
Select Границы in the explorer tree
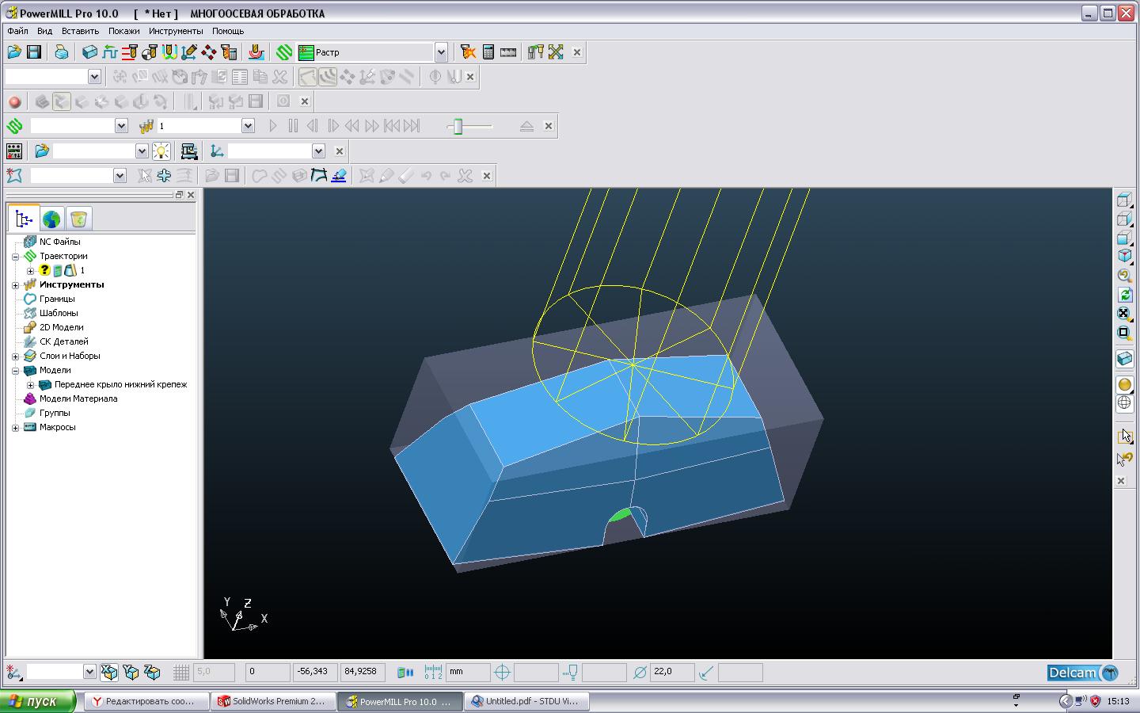57,299
